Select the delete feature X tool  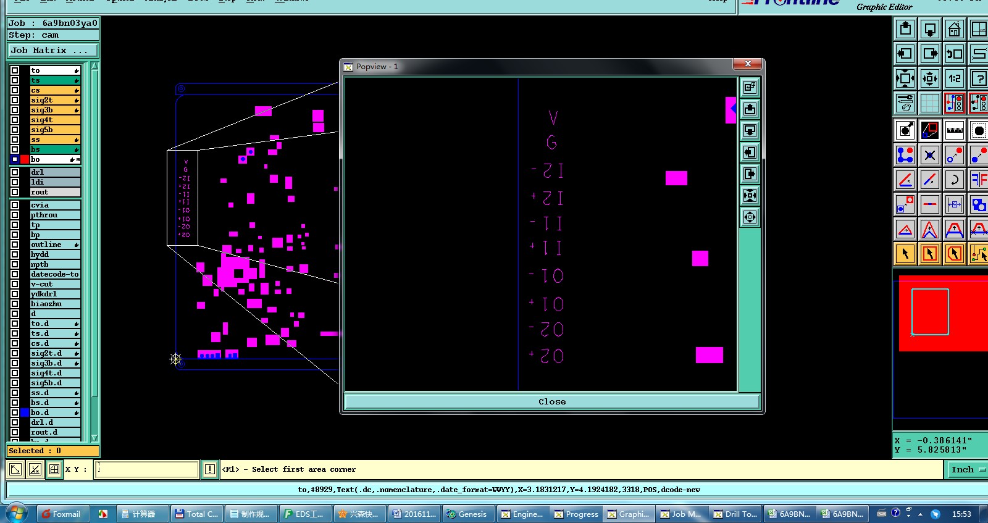930,155
